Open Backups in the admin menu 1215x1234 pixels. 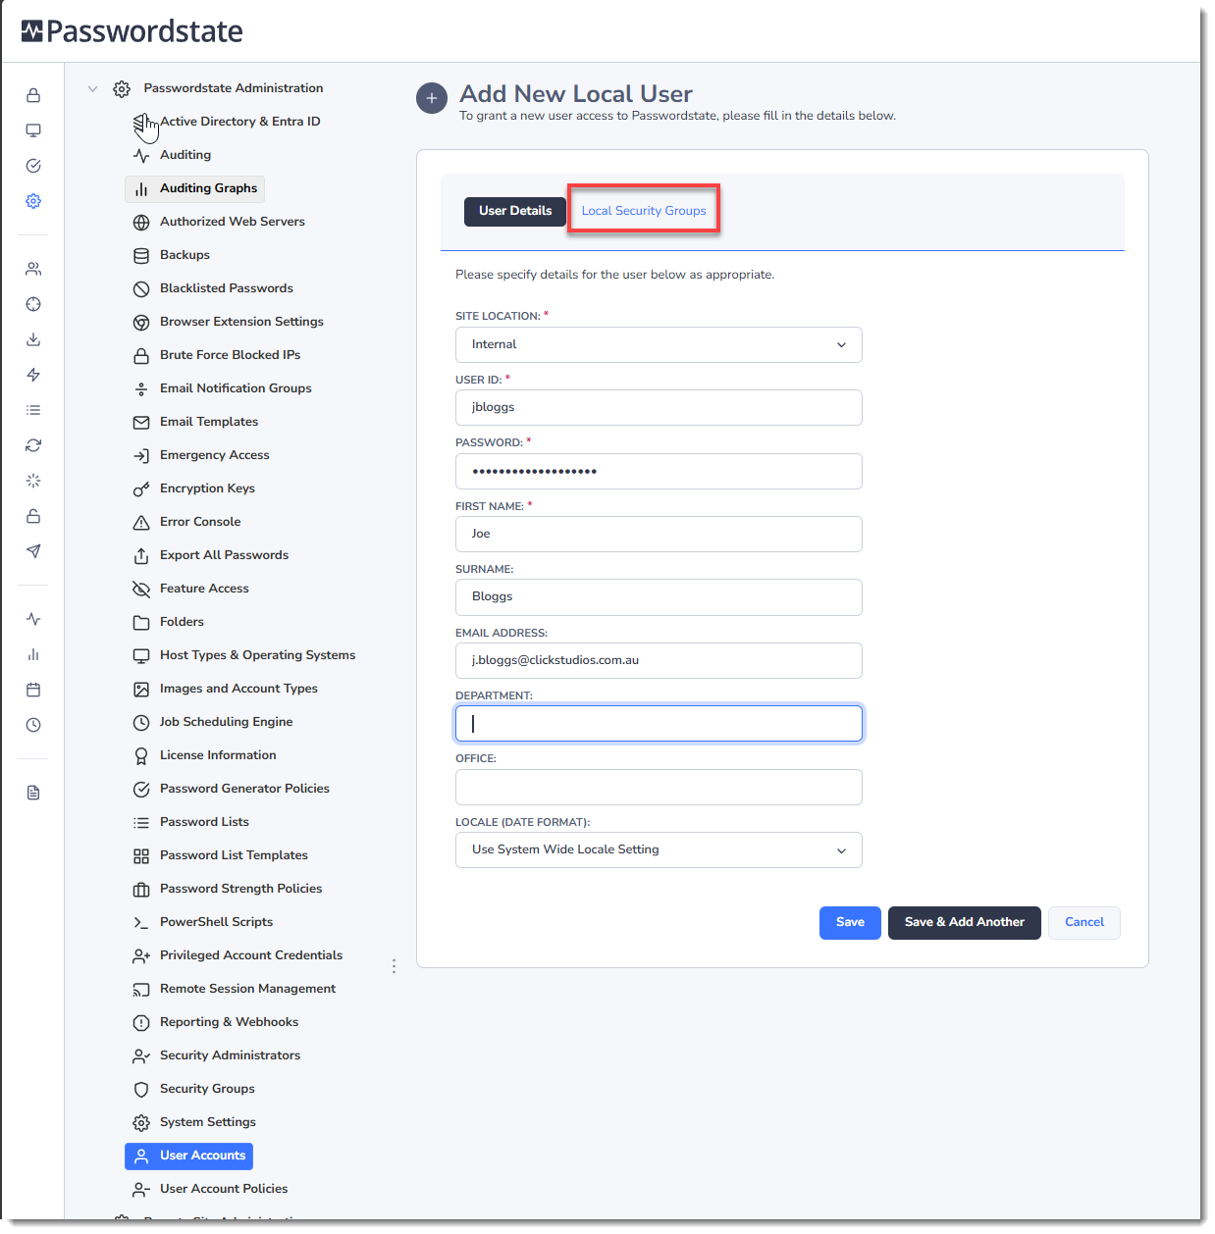(185, 255)
